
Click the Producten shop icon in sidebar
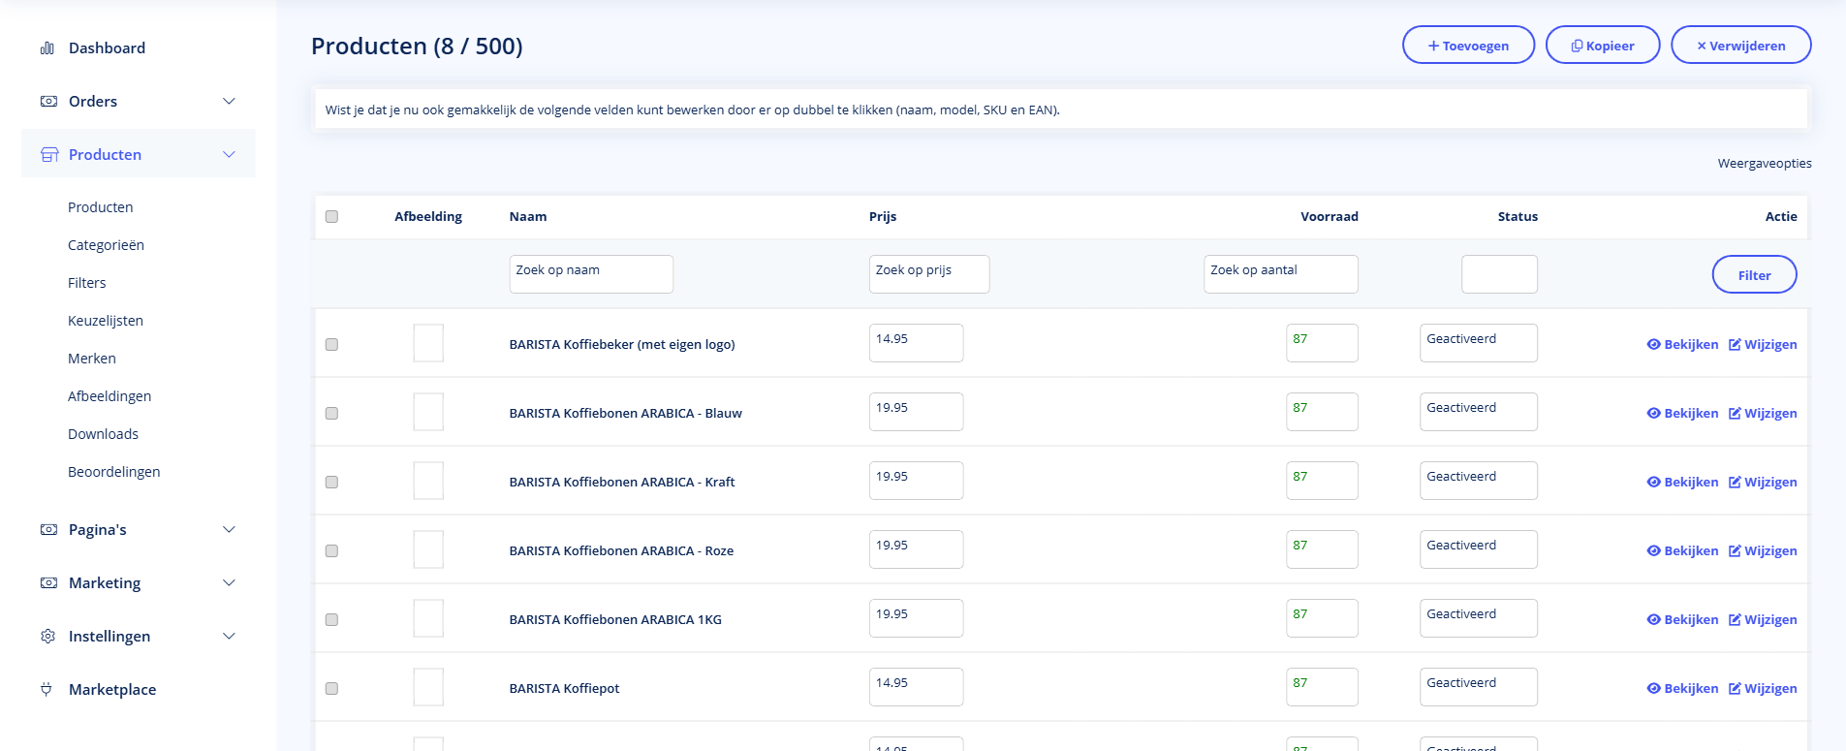pyautogui.click(x=49, y=155)
